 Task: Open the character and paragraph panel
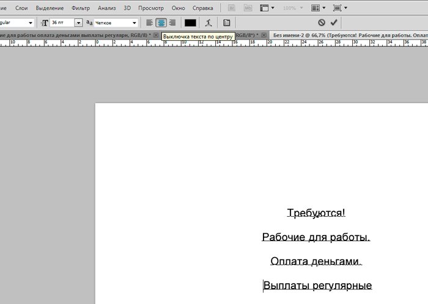tap(227, 23)
